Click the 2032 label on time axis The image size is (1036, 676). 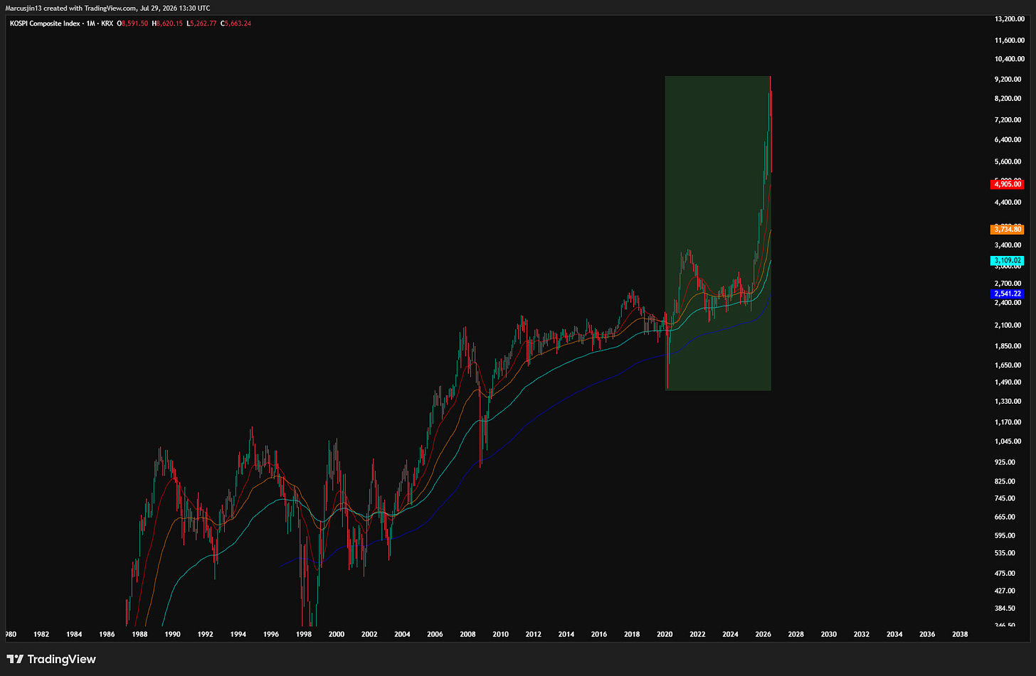click(x=862, y=634)
